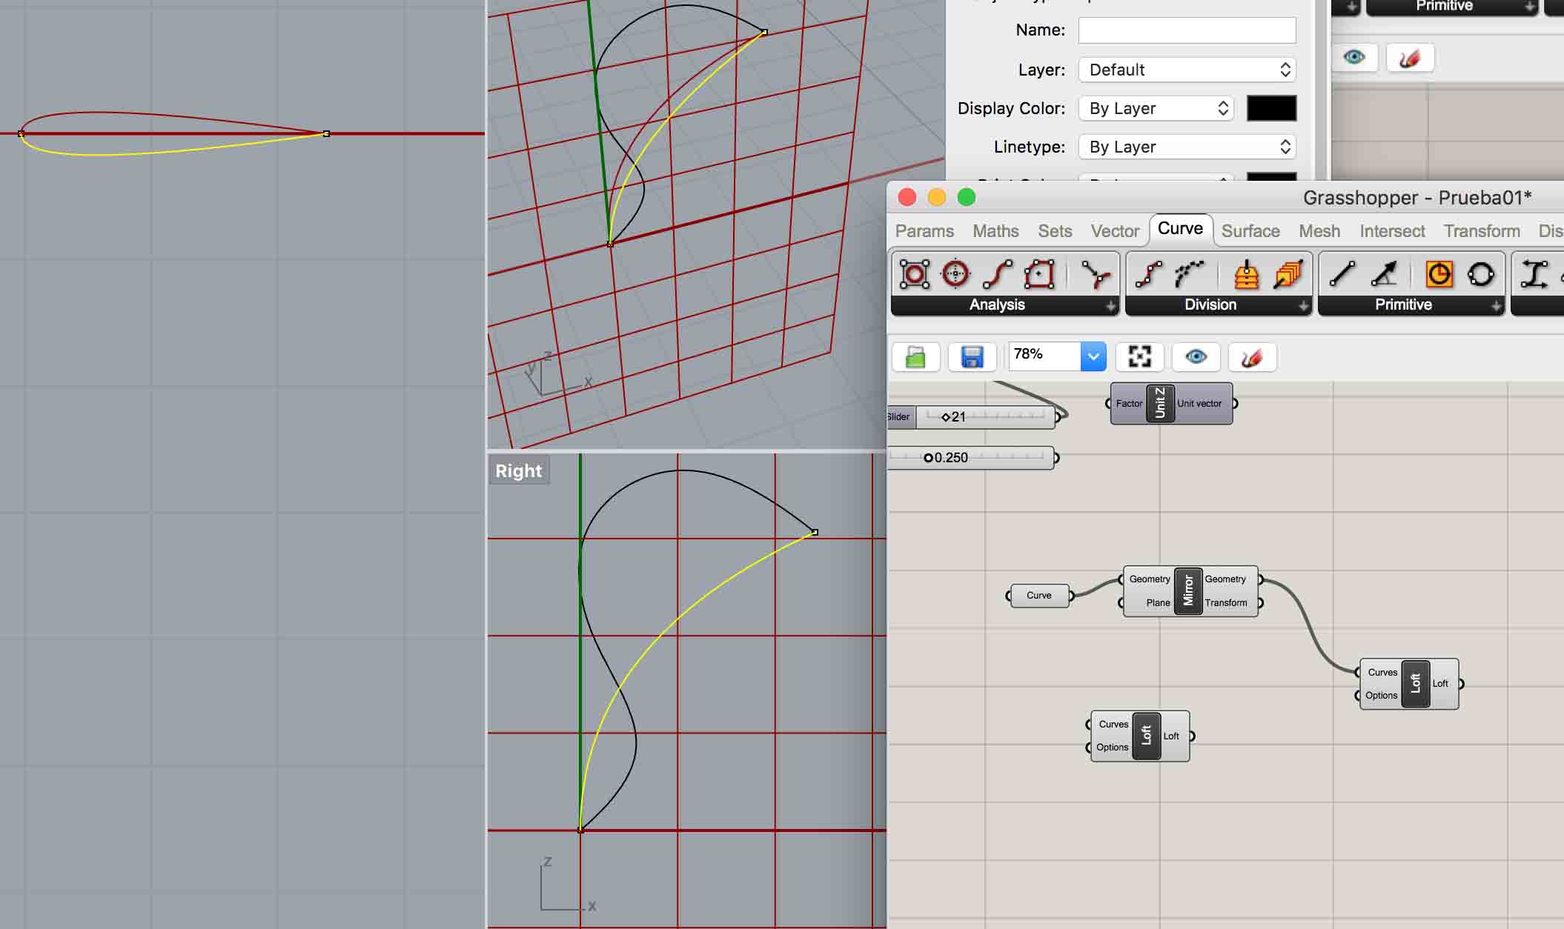Open file using green folder icon
Screen dimensions: 1564x929
click(915, 357)
